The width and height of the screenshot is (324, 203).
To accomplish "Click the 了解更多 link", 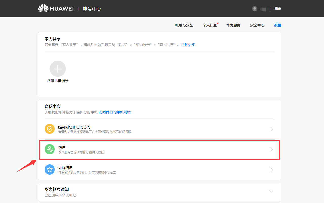I will (x=188, y=45).
